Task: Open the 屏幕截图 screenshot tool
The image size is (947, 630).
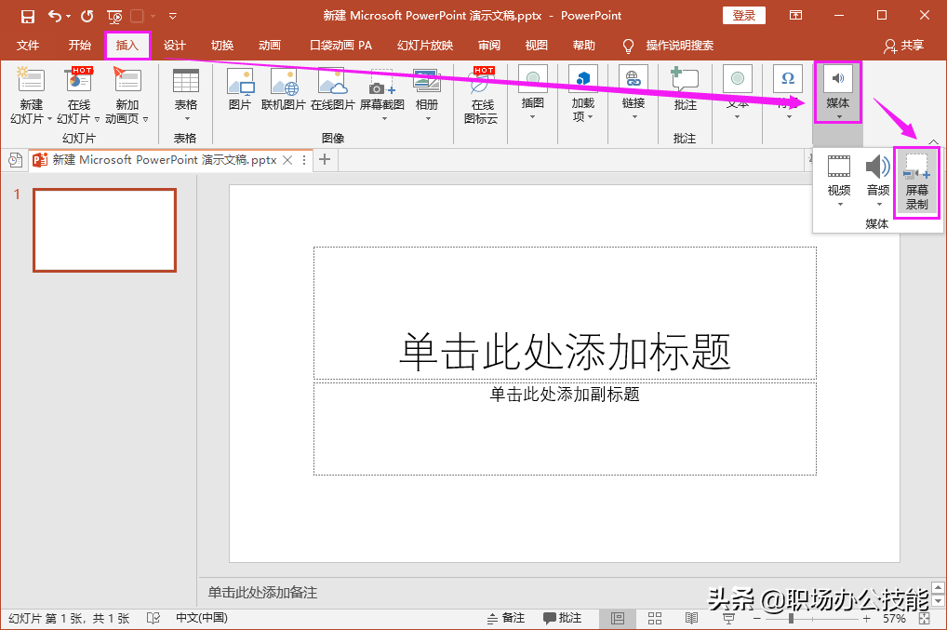Action: point(381,94)
